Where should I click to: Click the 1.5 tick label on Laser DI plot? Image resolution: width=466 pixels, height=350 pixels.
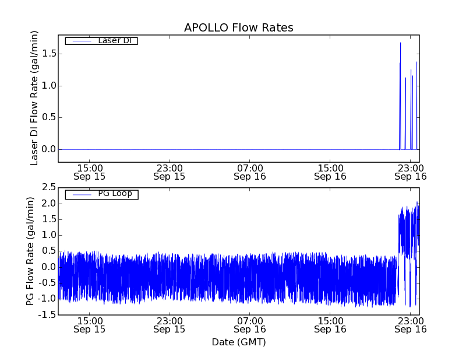(49, 54)
